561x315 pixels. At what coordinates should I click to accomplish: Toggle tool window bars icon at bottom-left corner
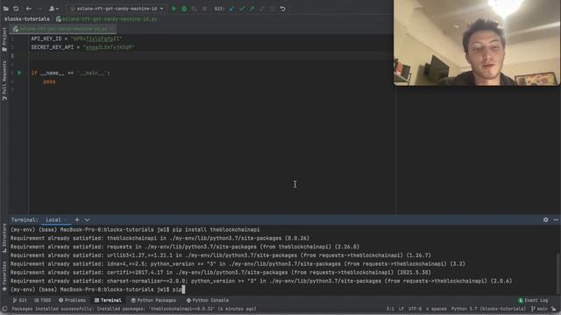click(x=4, y=309)
